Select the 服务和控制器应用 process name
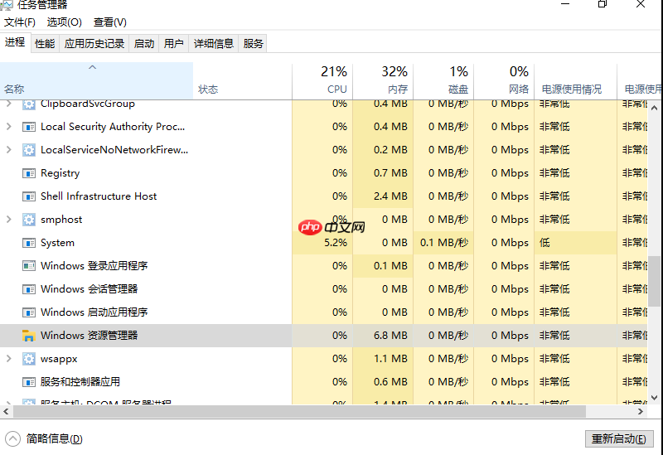663x455 pixels. (80, 382)
